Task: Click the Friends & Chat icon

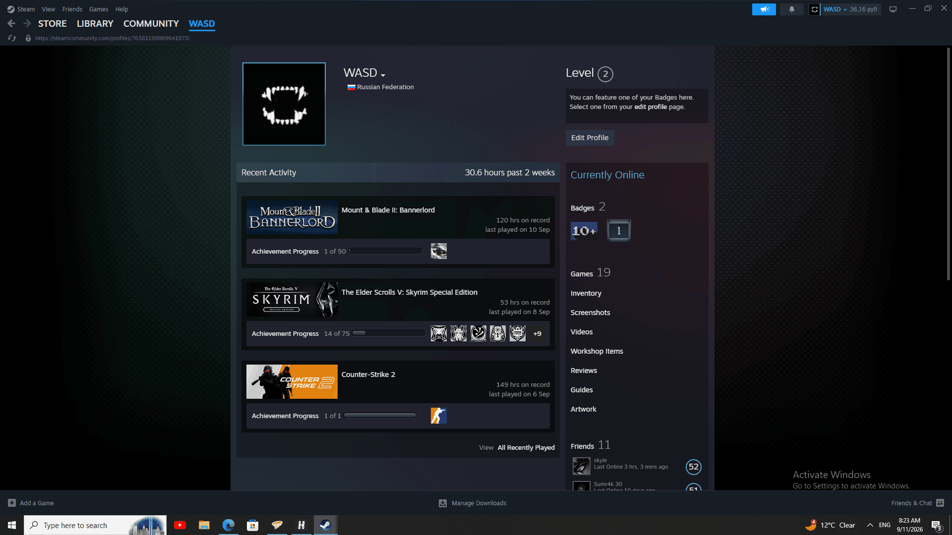Action: 940,503
